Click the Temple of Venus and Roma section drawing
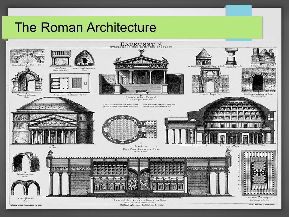 140,173
